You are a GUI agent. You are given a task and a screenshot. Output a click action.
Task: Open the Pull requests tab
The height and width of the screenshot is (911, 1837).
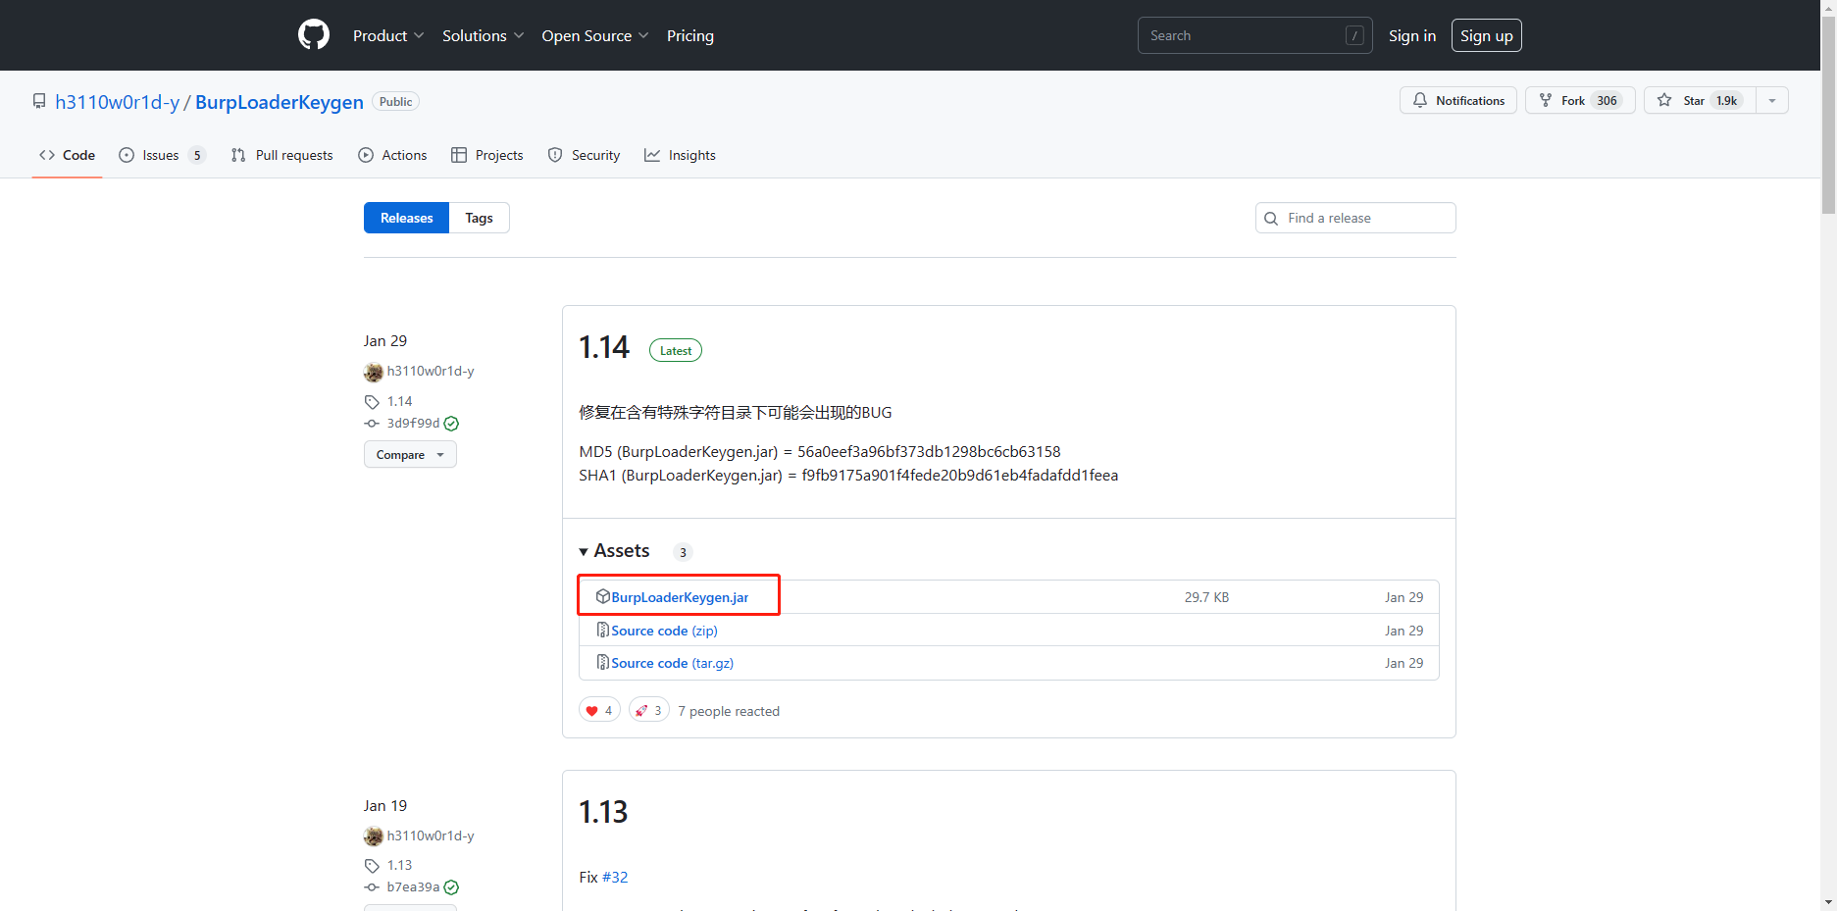[281, 155]
